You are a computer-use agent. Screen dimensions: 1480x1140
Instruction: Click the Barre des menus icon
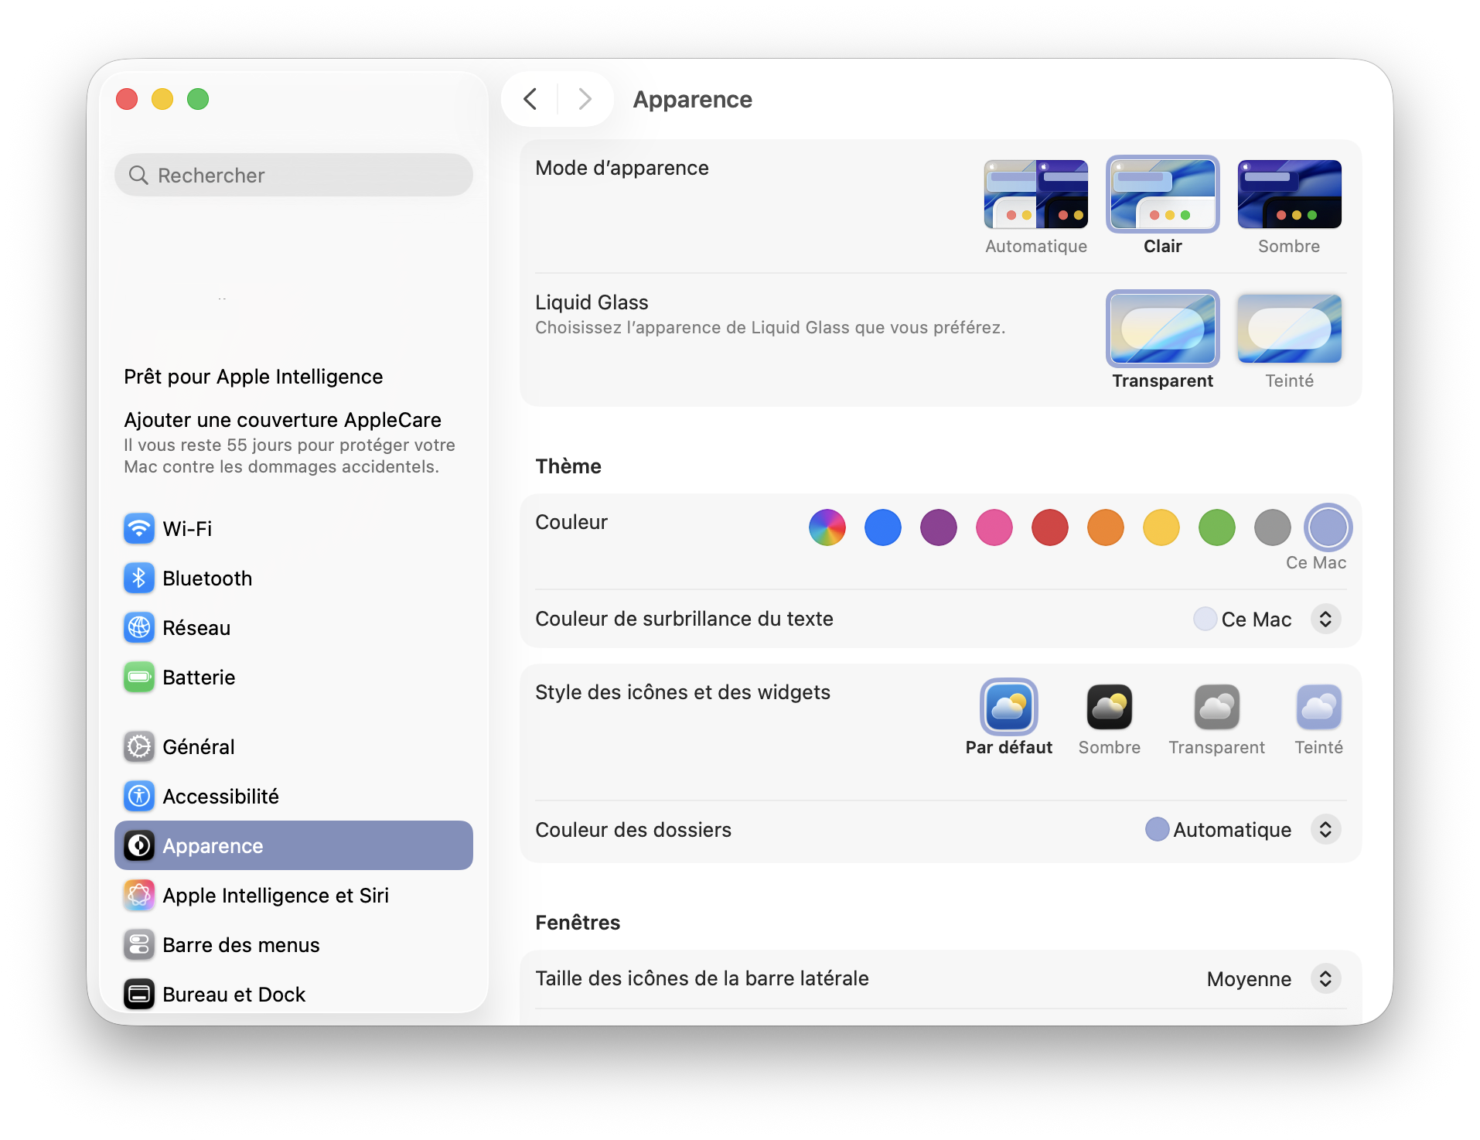(139, 945)
